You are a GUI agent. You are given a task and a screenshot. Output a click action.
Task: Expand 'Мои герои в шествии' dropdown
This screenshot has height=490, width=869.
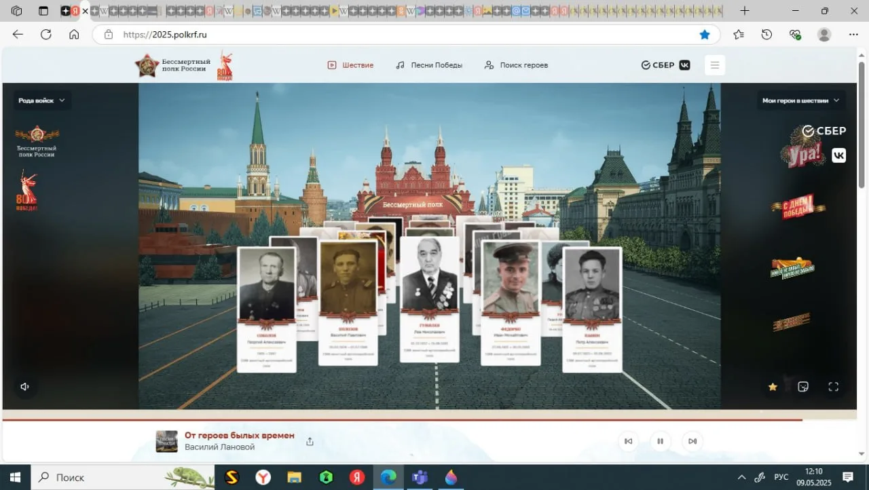[x=801, y=100]
